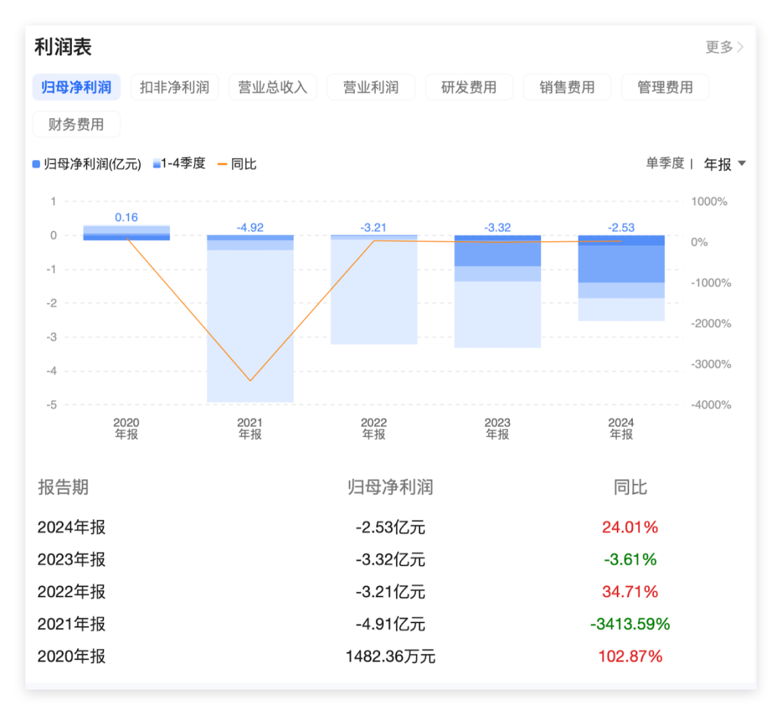This screenshot has height=715, width=782.
Task: Select the 2021 年报 bar on chart
Action: (250, 319)
